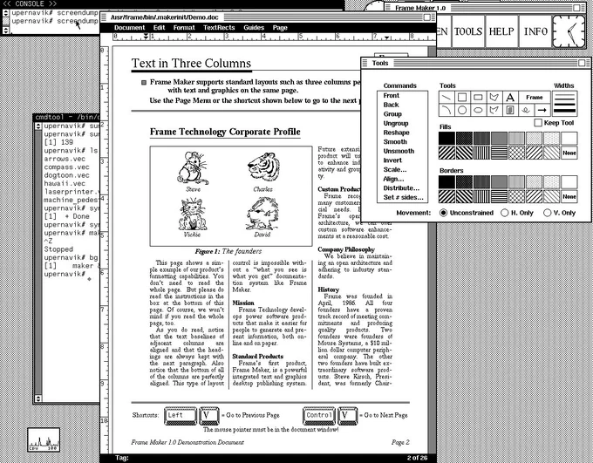
Task: Open the Guides menu
Action: coord(254,28)
